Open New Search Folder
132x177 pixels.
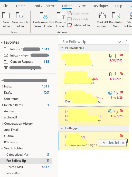coord(20,20)
